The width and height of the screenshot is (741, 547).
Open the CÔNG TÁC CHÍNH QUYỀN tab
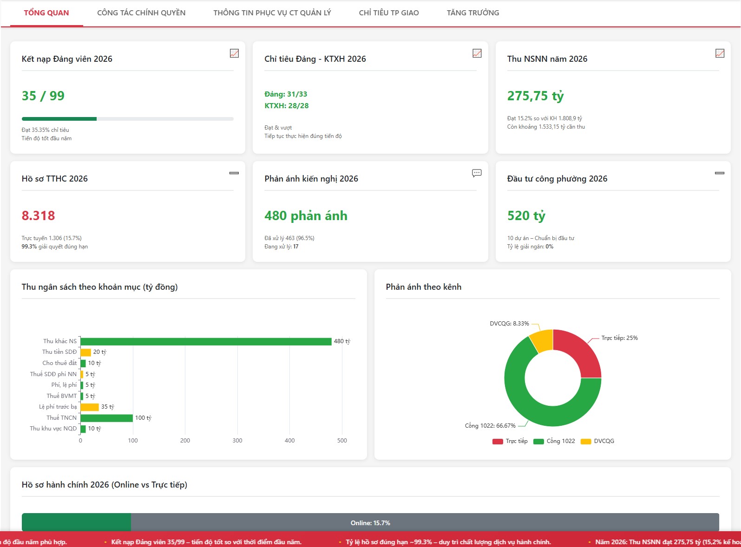pyautogui.click(x=141, y=13)
